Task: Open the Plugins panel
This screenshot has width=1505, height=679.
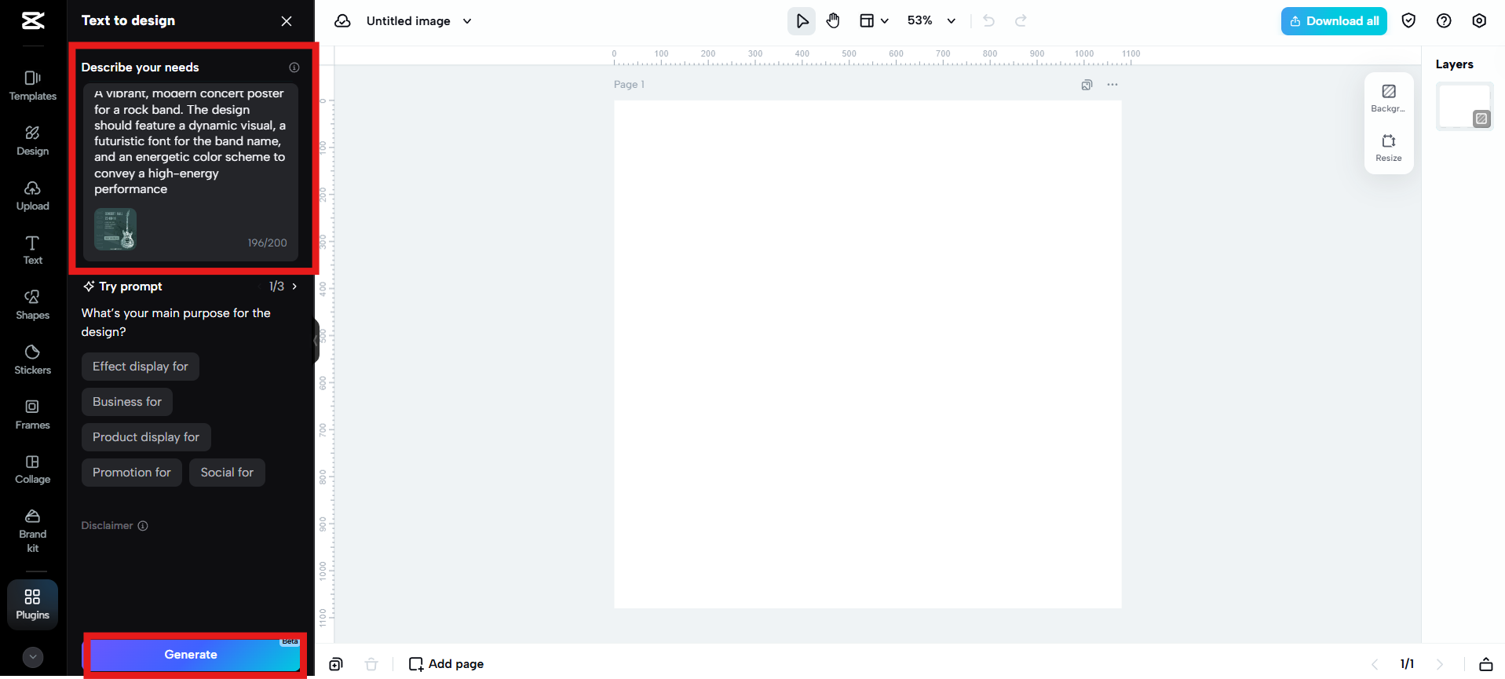Action: click(33, 604)
